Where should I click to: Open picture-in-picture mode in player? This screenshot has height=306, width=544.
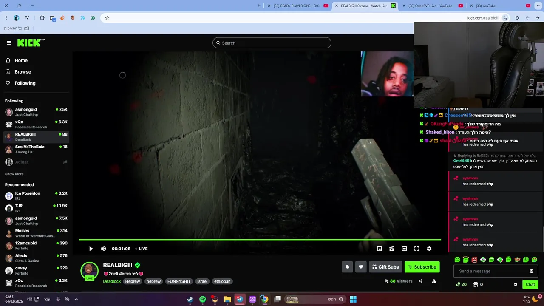pos(380,249)
